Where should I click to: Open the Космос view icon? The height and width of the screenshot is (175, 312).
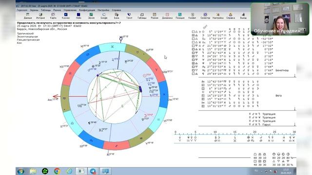[x=66, y=16]
